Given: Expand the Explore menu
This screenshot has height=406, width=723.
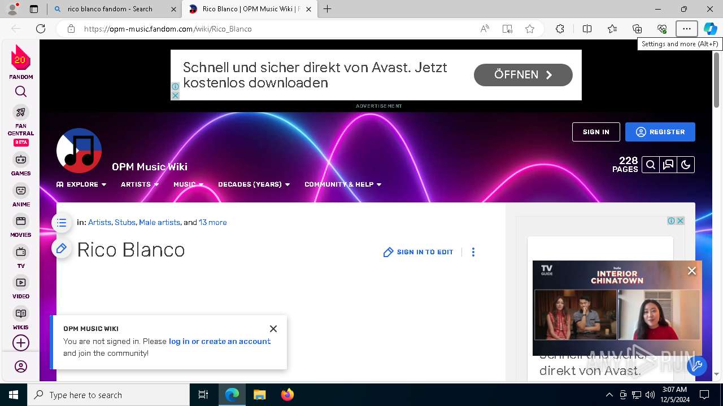Looking at the screenshot, I should 81,184.
